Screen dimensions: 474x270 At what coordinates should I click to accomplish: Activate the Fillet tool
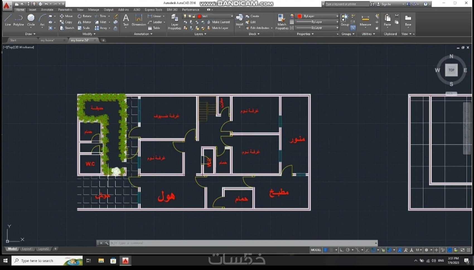pyautogui.click(x=100, y=22)
